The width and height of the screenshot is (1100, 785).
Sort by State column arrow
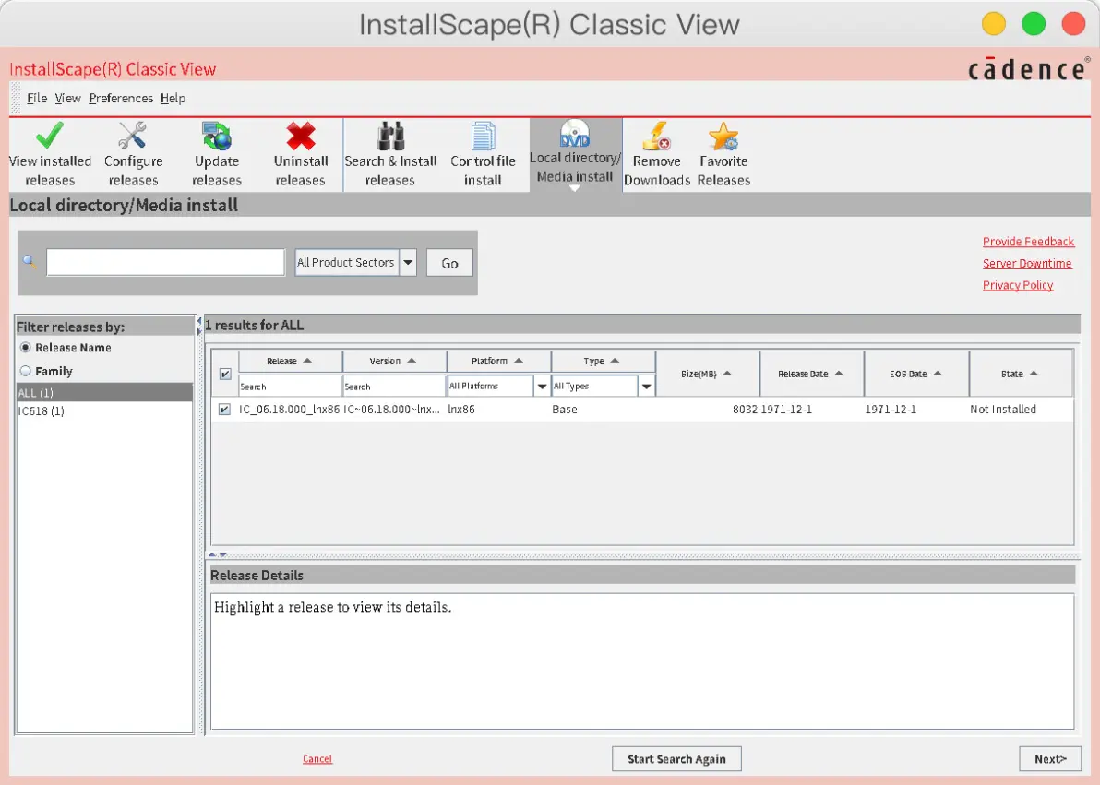click(1034, 374)
